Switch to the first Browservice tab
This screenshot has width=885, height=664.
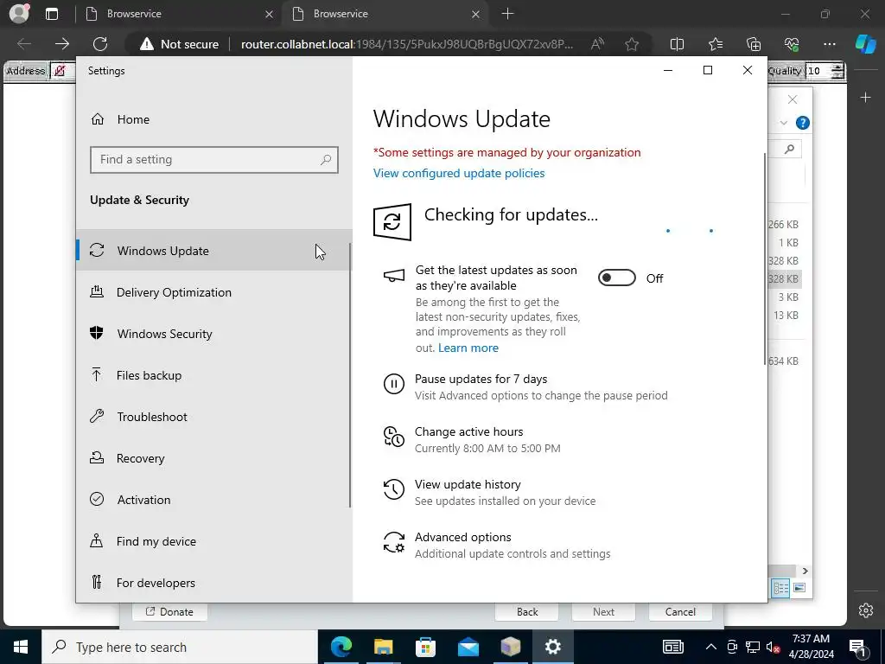(180, 14)
